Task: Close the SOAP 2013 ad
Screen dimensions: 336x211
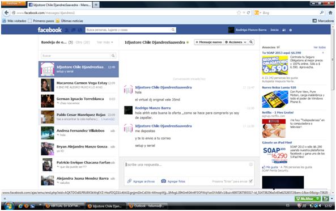Action: tap(323, 53)
